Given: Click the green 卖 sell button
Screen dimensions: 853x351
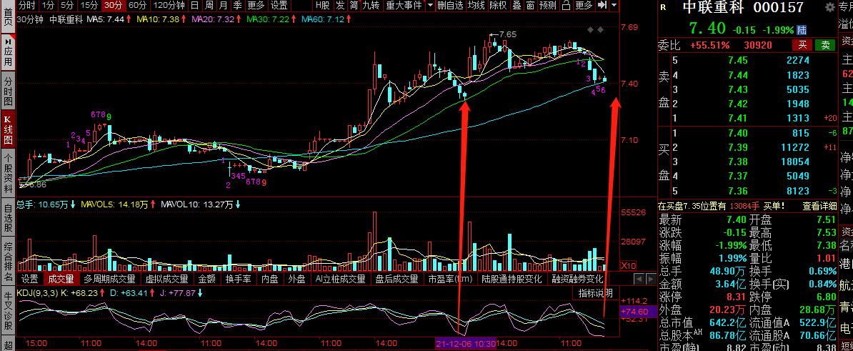Looking at the screenshot, I should pos(825,45).
